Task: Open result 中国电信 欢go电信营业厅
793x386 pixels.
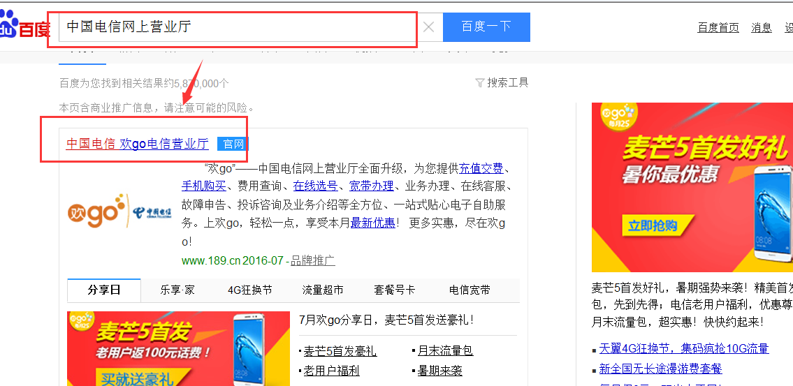Action: point(137,144)
